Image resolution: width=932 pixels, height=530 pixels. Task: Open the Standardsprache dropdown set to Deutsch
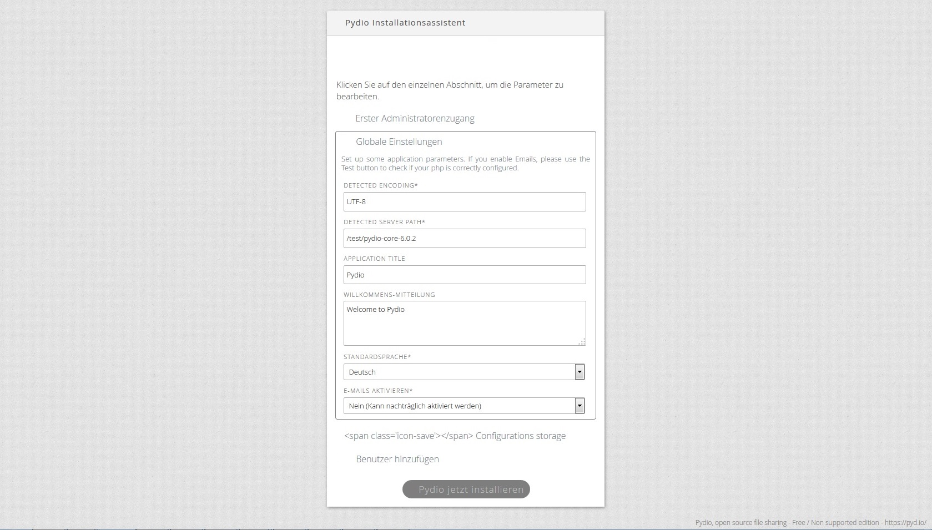click(464, 372)
